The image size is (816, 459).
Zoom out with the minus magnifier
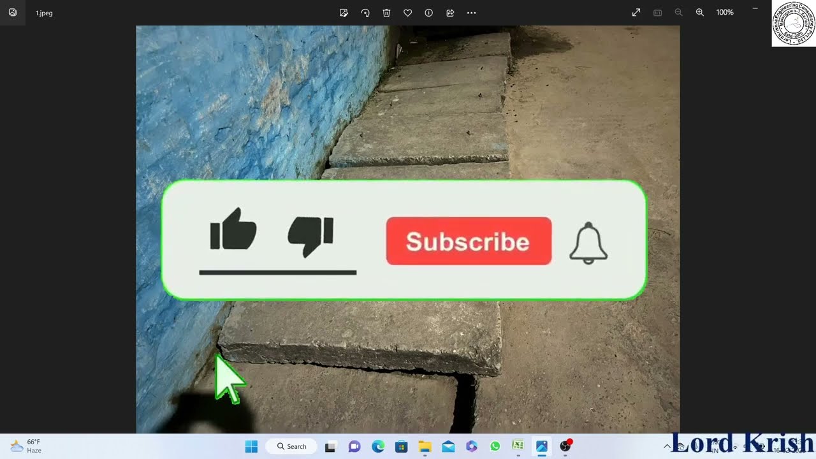678,13
